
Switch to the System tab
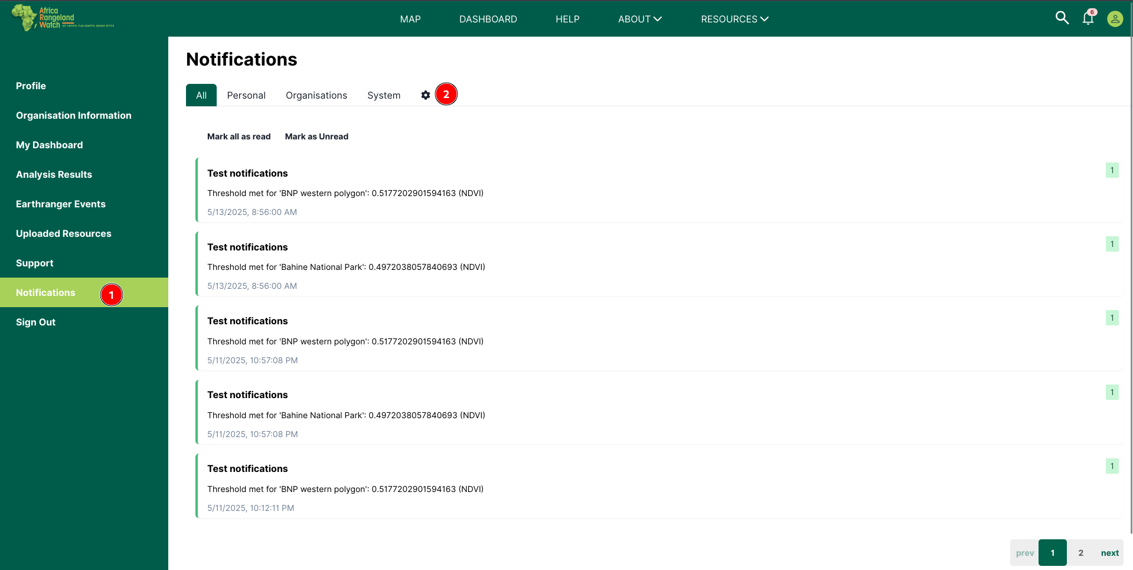click(x=384, y=95)
